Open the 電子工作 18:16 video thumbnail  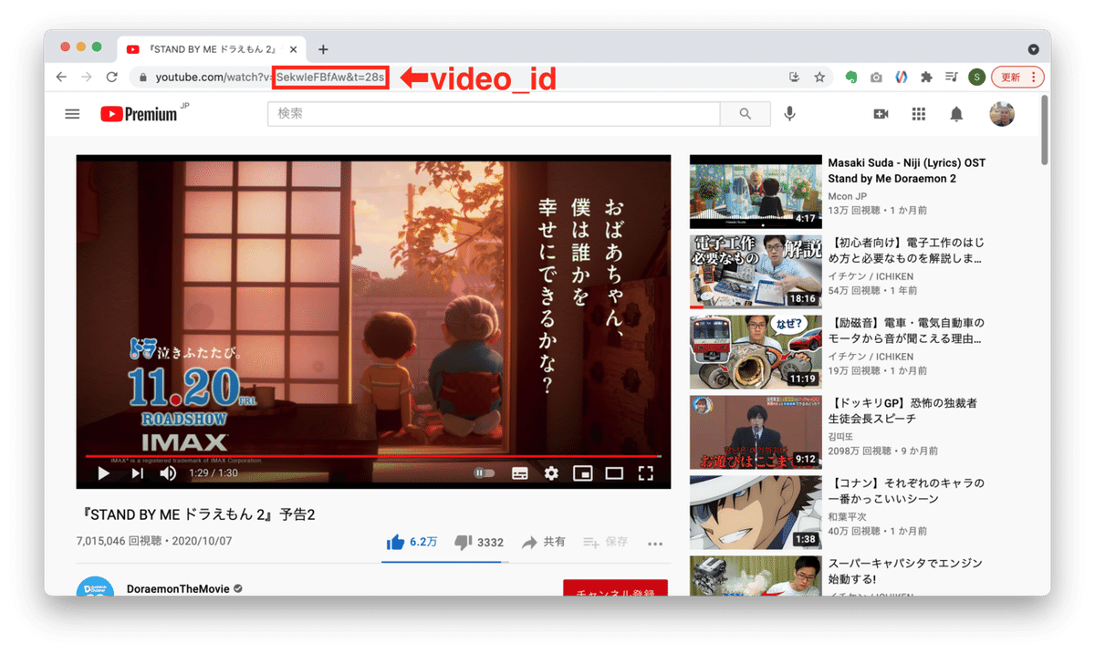(x=755, y=272)
